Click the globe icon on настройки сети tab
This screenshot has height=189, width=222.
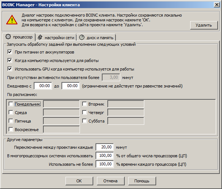coord(40,37)
